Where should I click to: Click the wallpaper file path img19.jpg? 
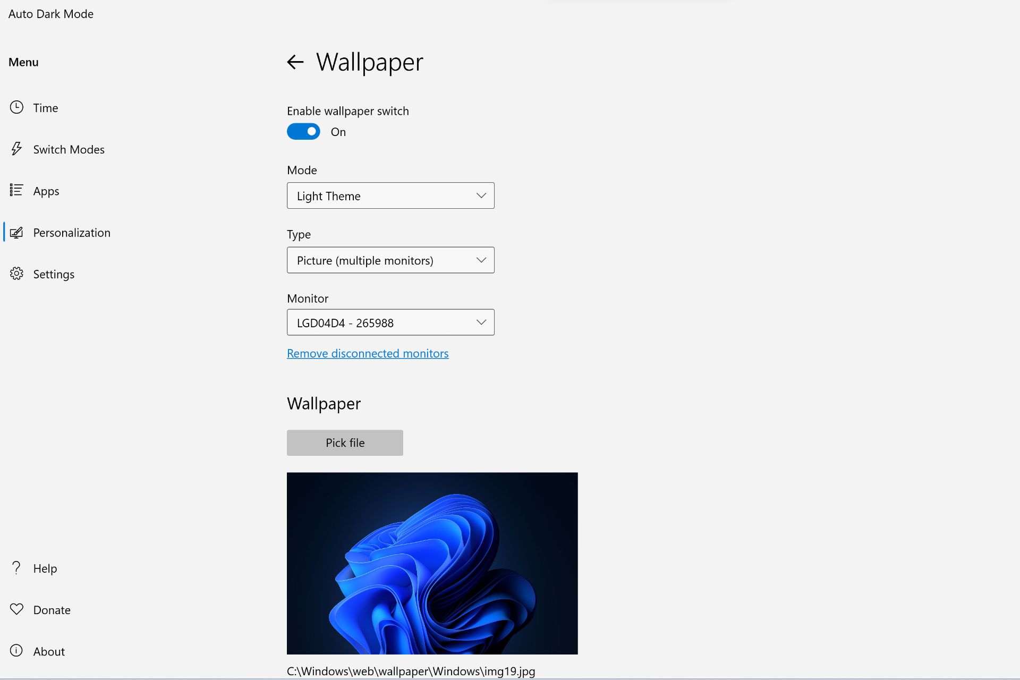tap(411, 671)
